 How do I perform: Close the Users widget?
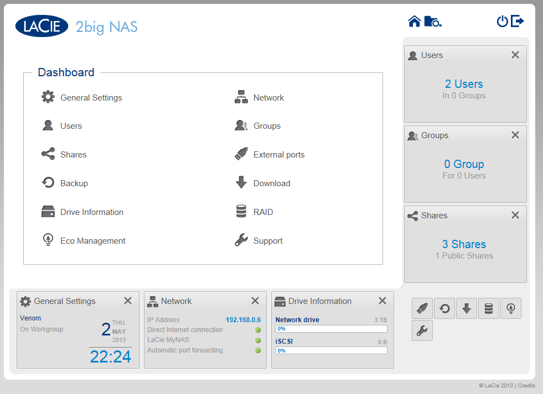click(x=515, y=55)
